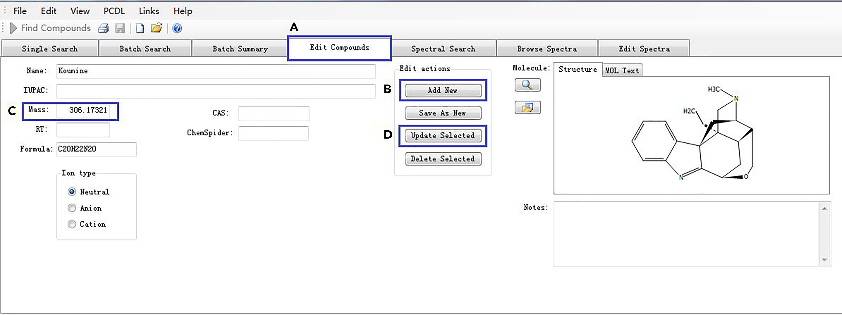Click the load molecule folder button
Image resolution: width=842 pixels, height=315 pixels.
pyautogui.click(x=527, y=108)
